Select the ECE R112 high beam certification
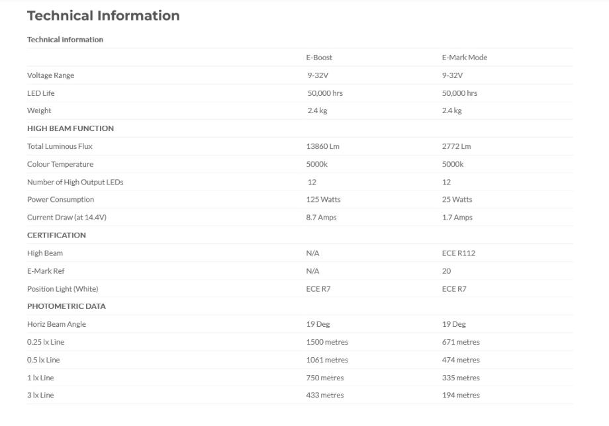609x426 pixels. tap(458, 253)
